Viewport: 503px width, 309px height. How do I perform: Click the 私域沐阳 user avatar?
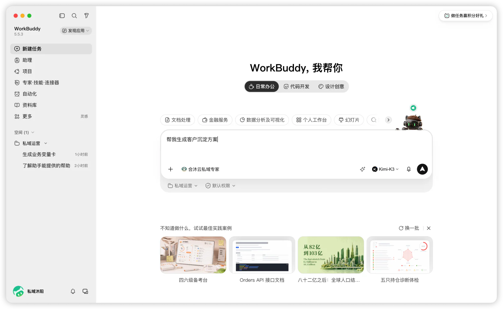18,291
